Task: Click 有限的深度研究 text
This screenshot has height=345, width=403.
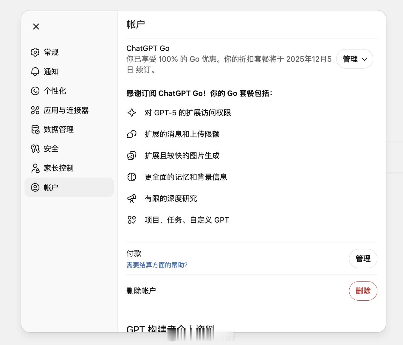Action: (171, 198)
